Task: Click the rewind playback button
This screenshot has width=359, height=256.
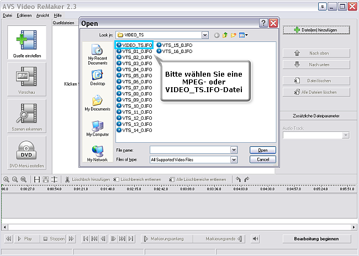Action: (x=9, y=239)
